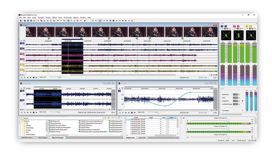The height and width of the screenshot is (155, 272).
Task: Toggle channel 1 button in Sound 1 window
Action: tap(21, 43)
